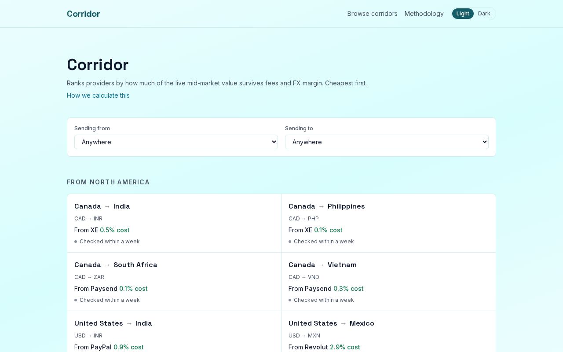Switch to Light theme
This screenshot has height=352, width=563.
(463, 14)
